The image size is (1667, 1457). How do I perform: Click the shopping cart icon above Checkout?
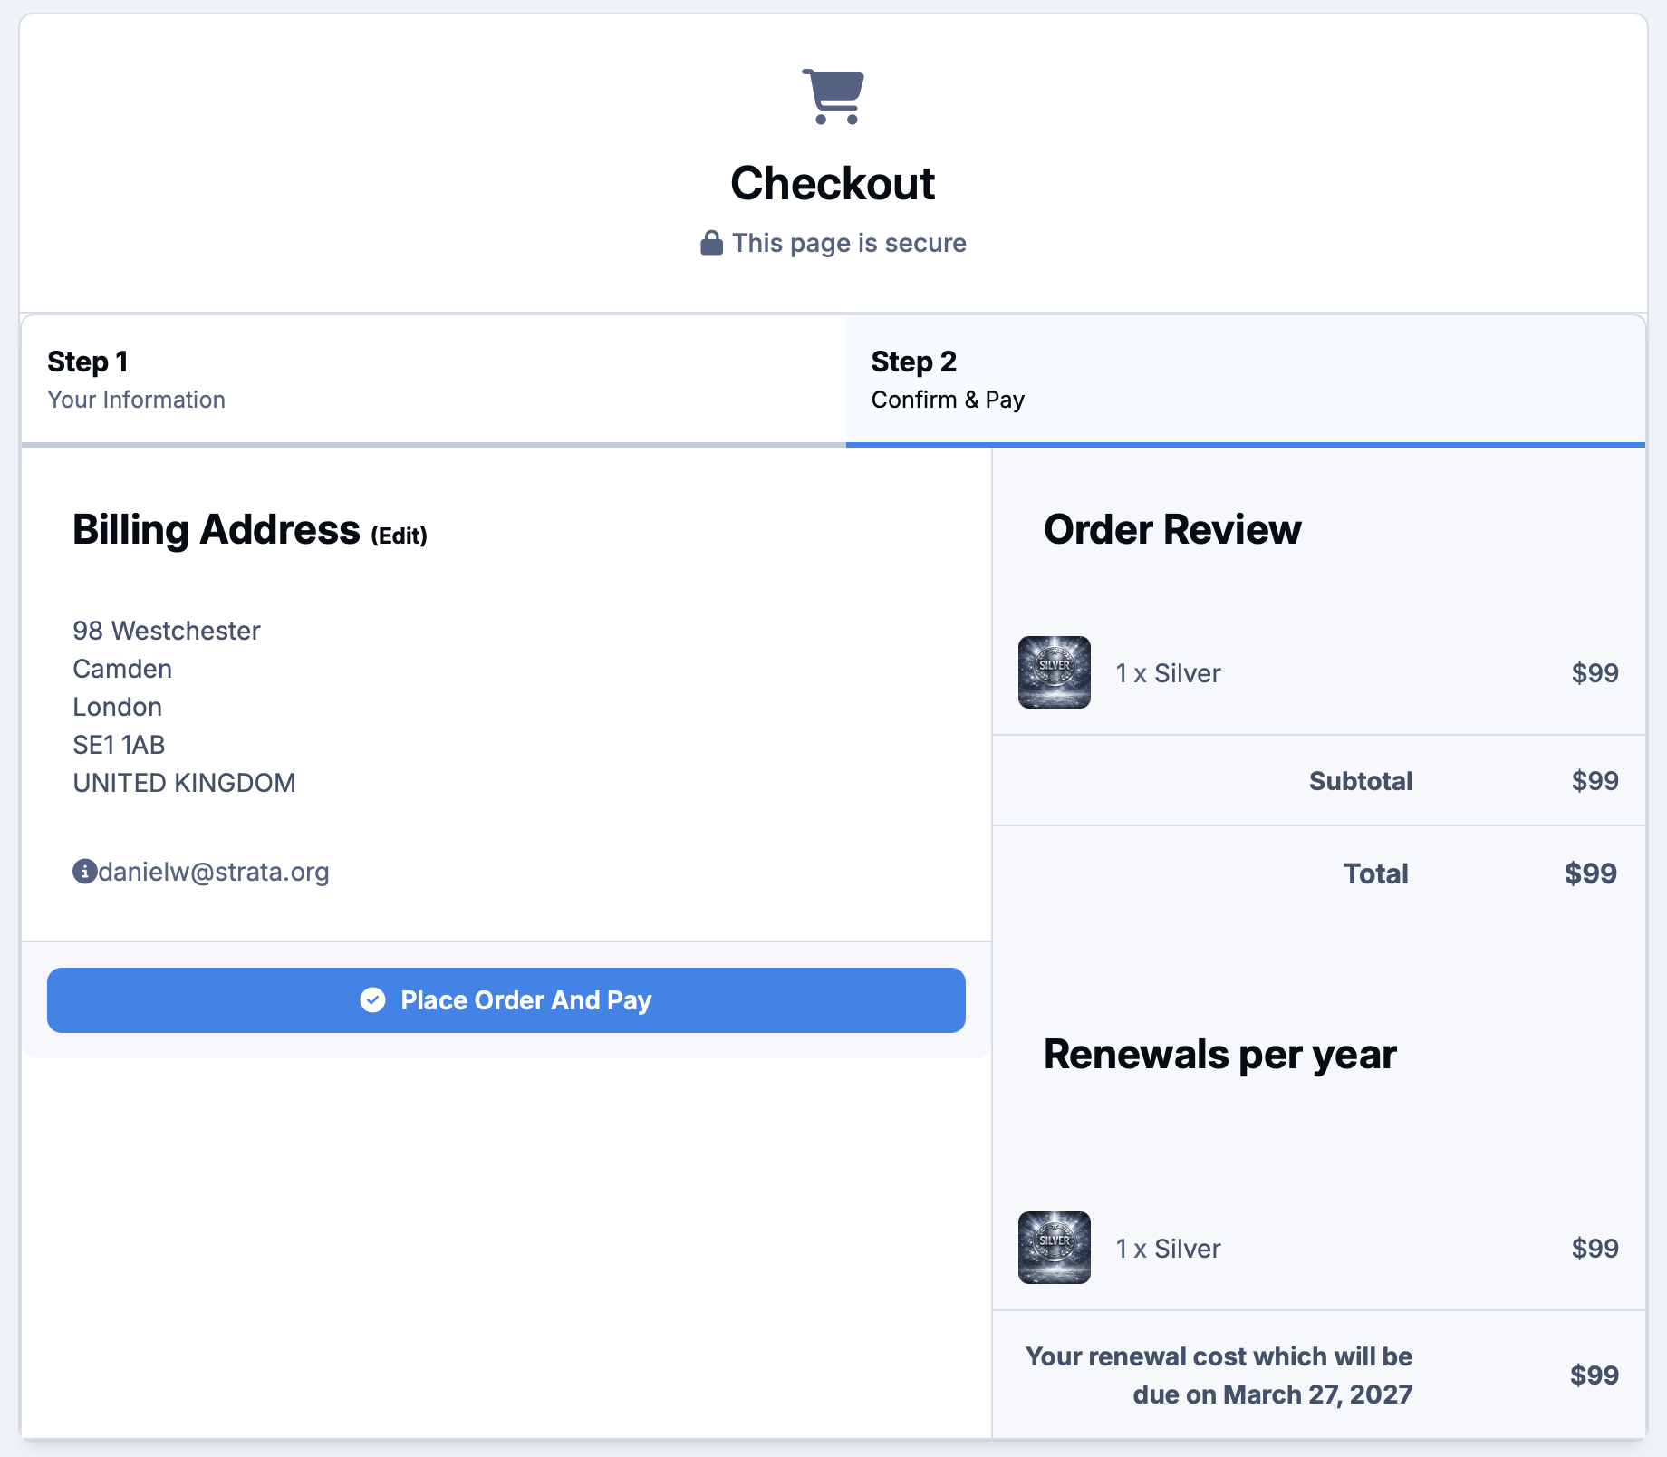click(x=833, y=96)
